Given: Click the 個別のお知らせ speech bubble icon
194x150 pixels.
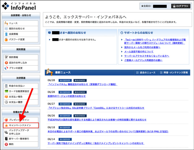Looking at the screenshot, I should click(6, 29).
